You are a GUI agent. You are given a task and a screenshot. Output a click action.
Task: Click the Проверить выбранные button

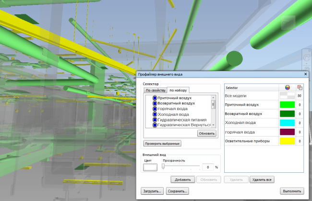coord(162,144)
